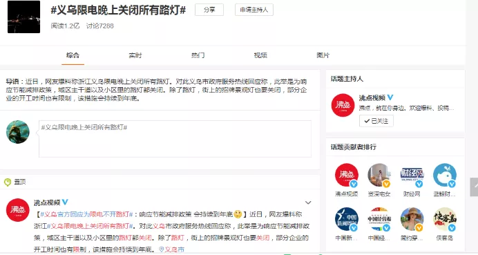478x255 pixels.
Task: Open the blue bird contributor avatar
Action: [x=444, y=175]
